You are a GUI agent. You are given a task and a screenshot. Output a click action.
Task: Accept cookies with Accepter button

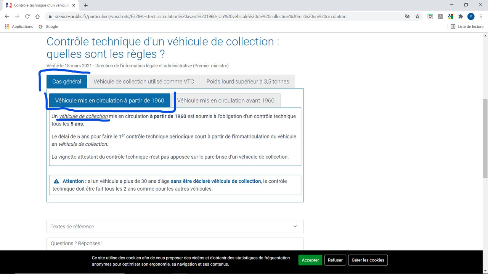click(310, 260)
